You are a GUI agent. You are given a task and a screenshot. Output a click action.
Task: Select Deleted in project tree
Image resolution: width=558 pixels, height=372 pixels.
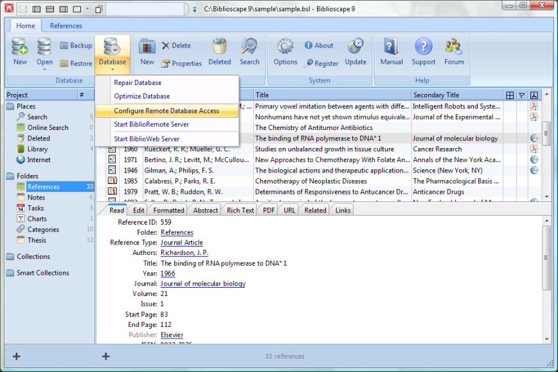pyautogui.click(x=39, y=138)
